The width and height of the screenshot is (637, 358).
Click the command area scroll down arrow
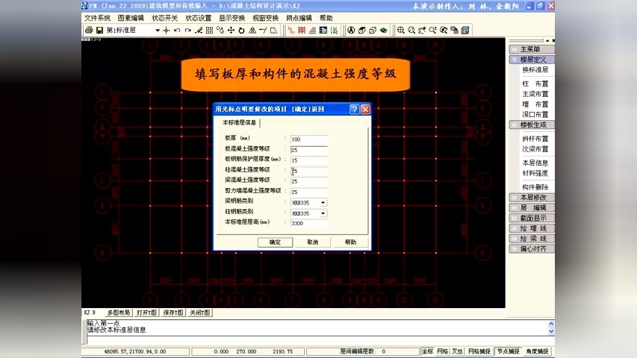[551, 331]
